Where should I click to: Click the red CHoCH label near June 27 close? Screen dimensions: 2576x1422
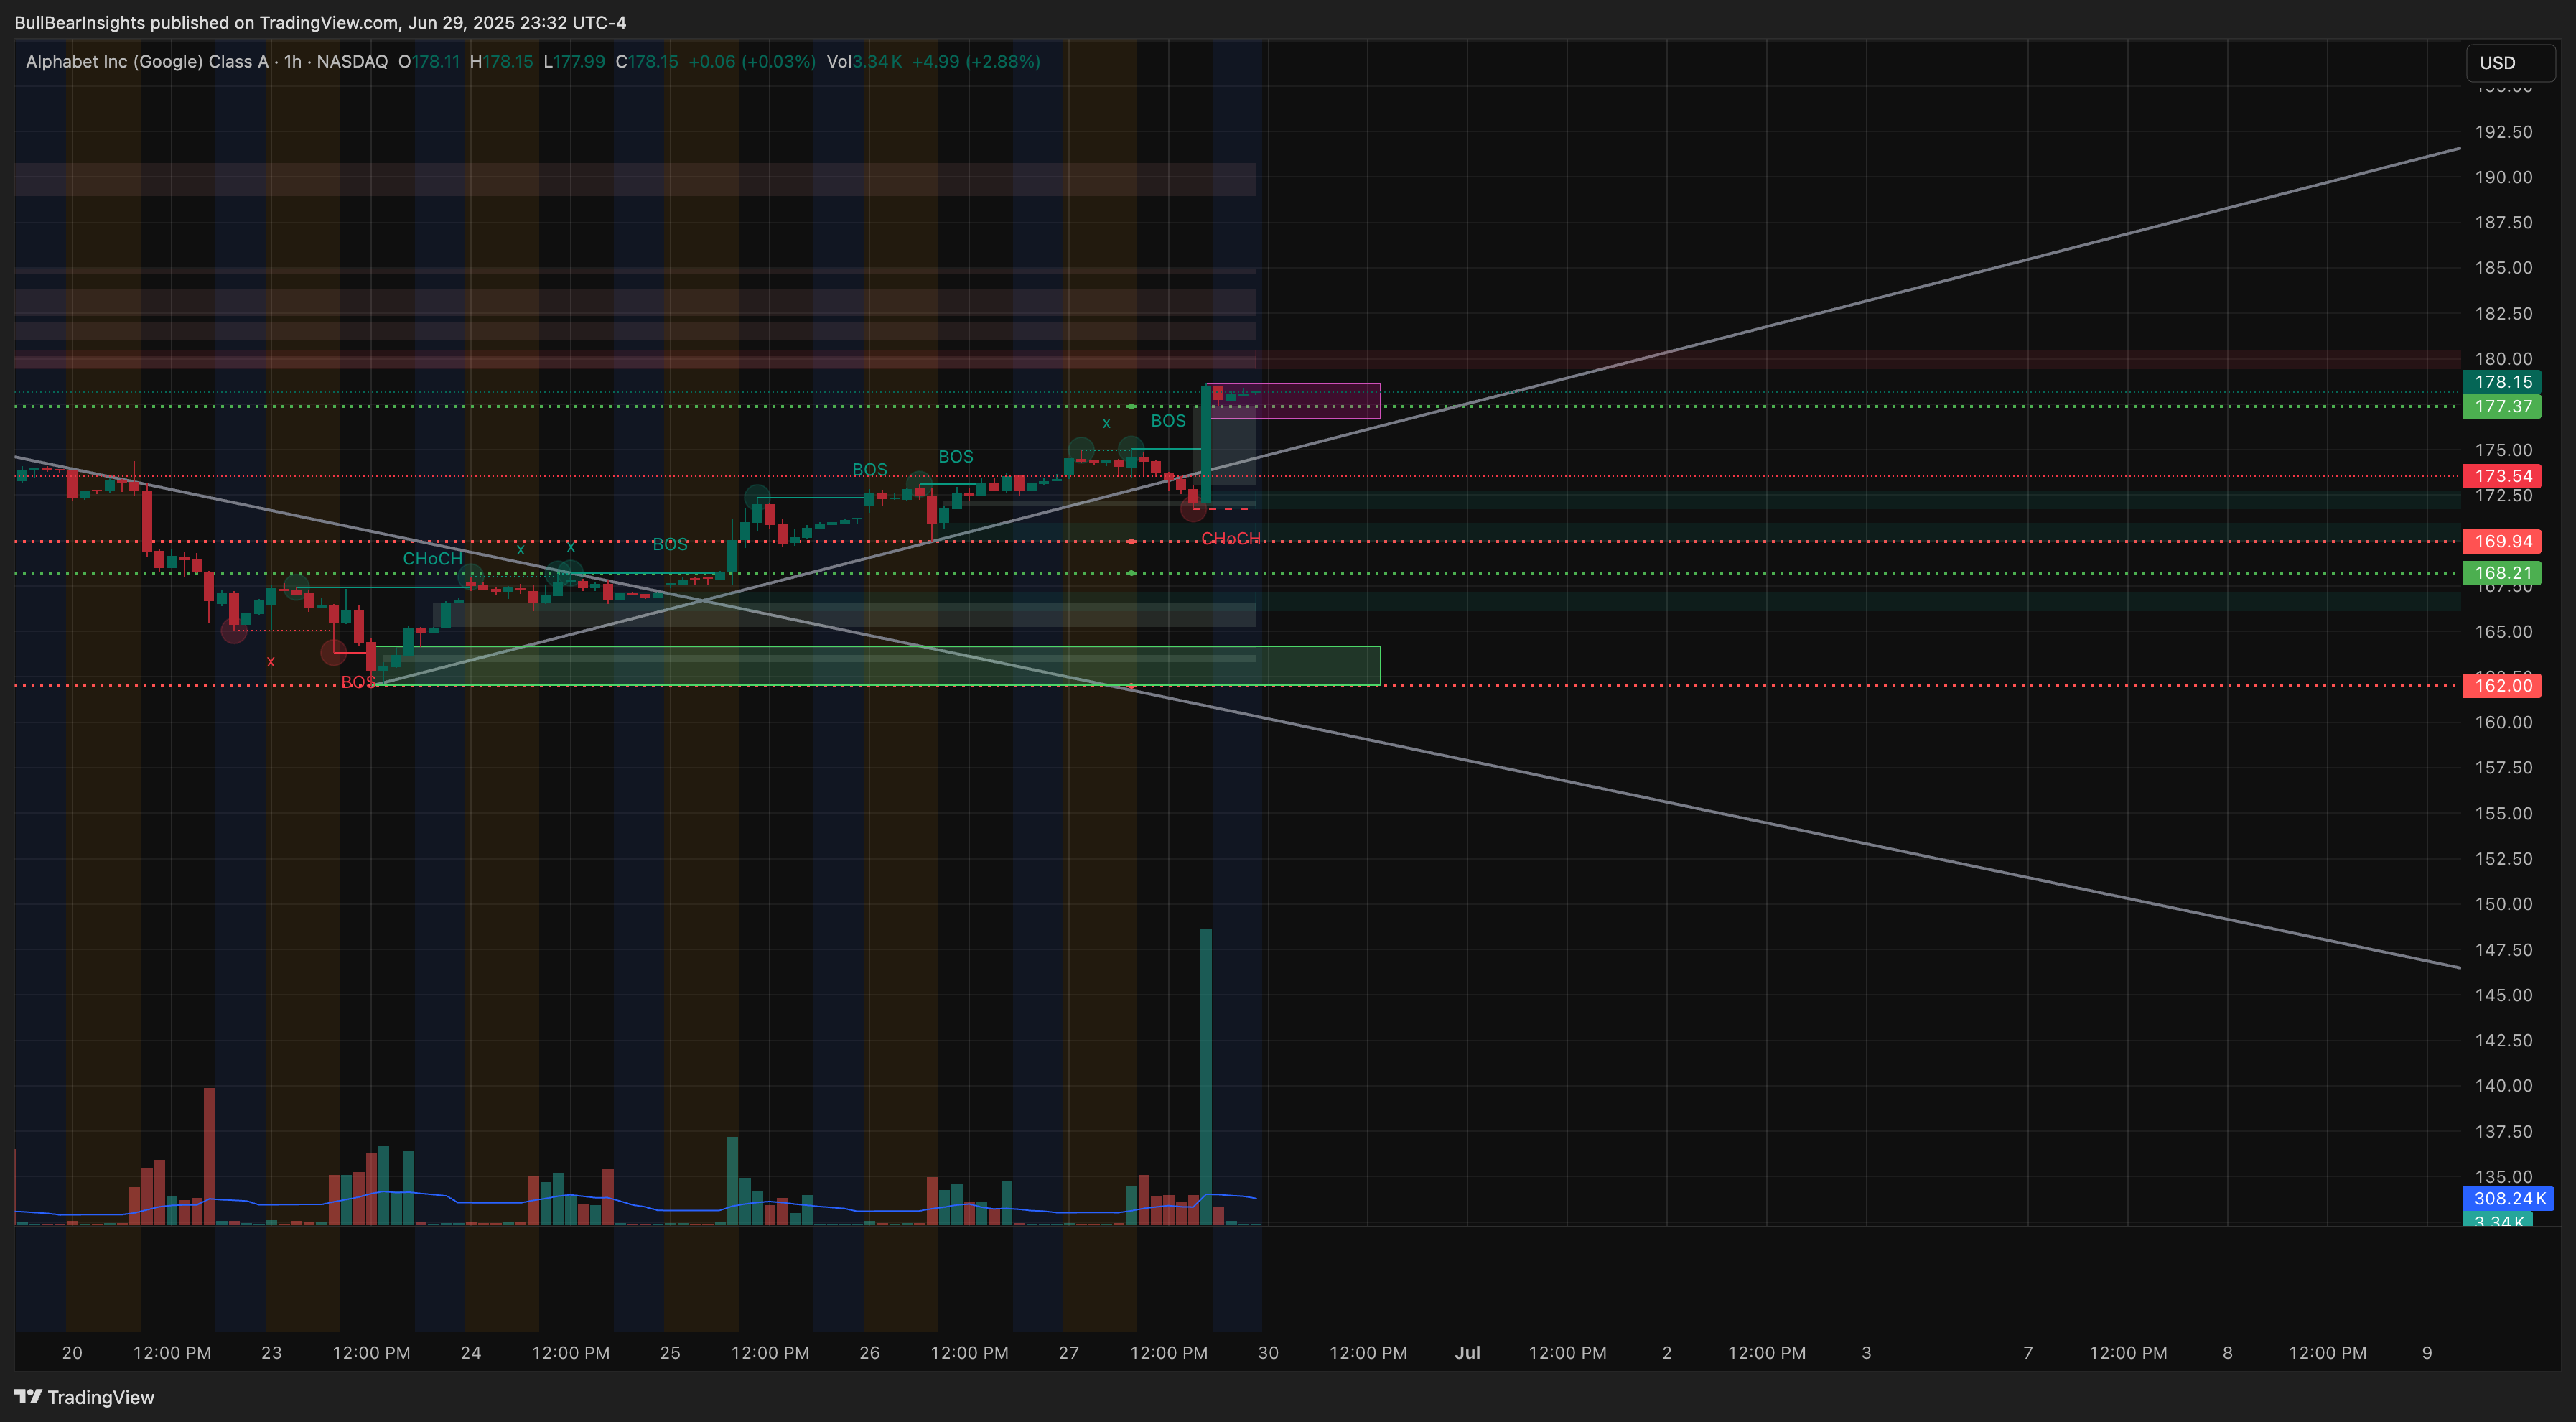(1230, 539)
